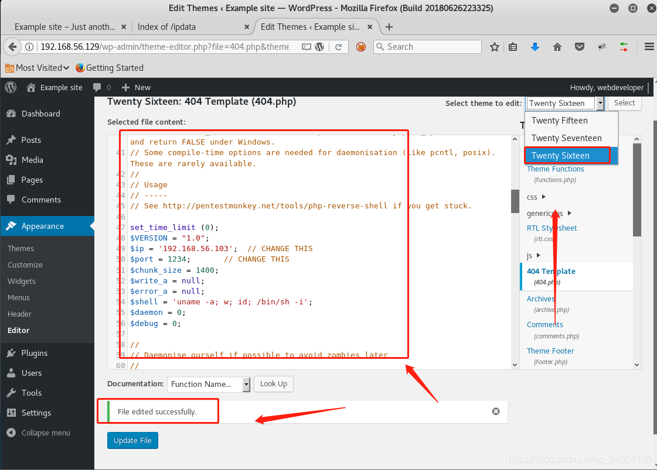Open Howdy, webdeveloper account menu
Screen dimensions: 657x470
[x=607, y=87]
